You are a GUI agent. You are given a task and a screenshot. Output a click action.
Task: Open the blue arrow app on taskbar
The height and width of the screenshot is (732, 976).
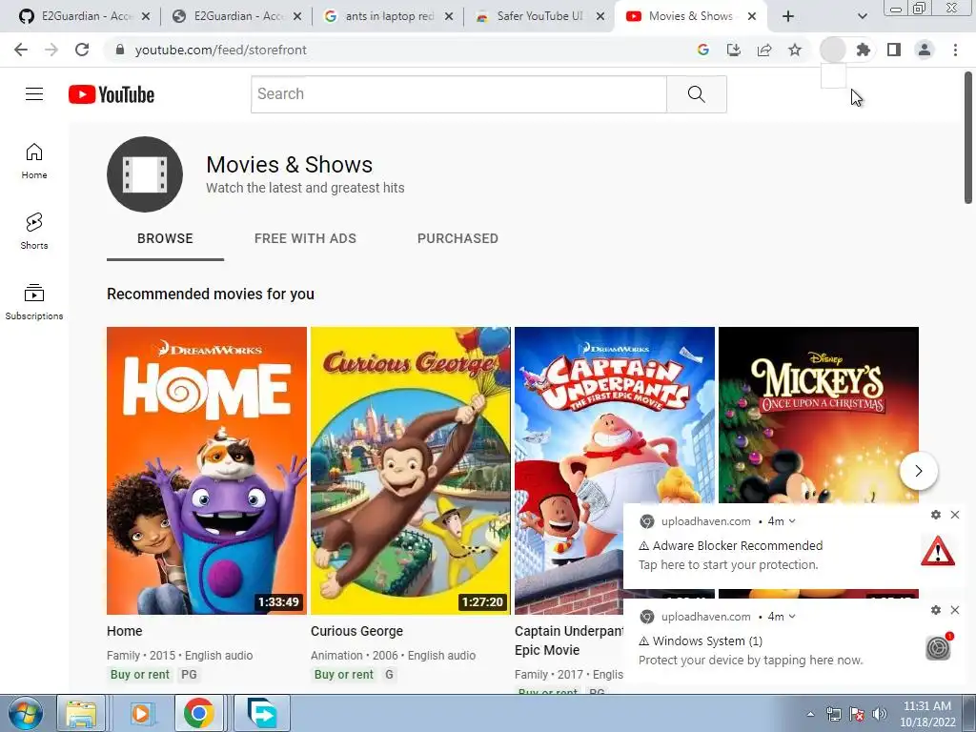pos(262,714)
